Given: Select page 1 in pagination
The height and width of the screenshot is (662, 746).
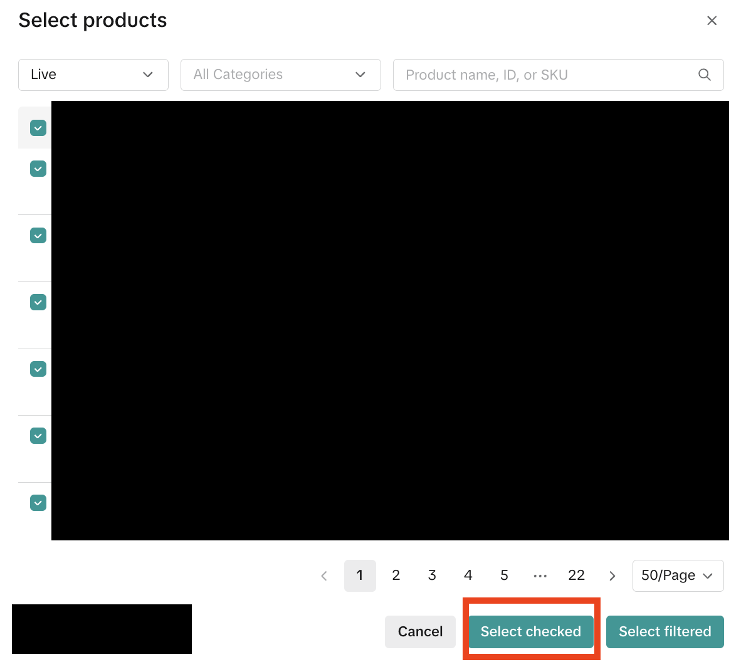Looking at the screenshot, I should pos(360,575).
